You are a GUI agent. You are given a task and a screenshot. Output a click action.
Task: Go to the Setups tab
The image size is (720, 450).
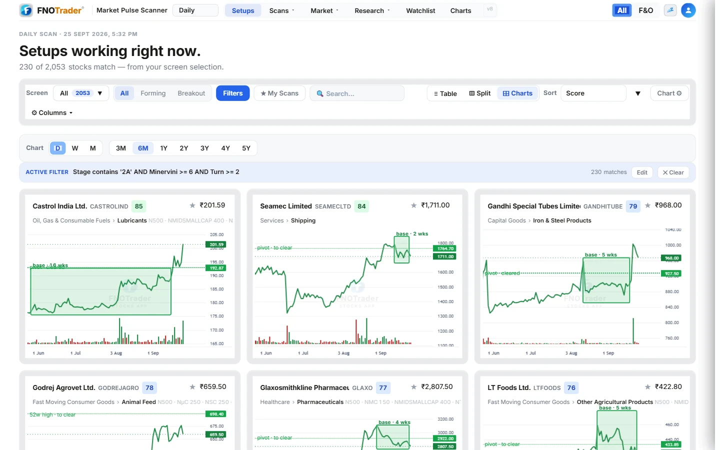click(x=243, y=10)
